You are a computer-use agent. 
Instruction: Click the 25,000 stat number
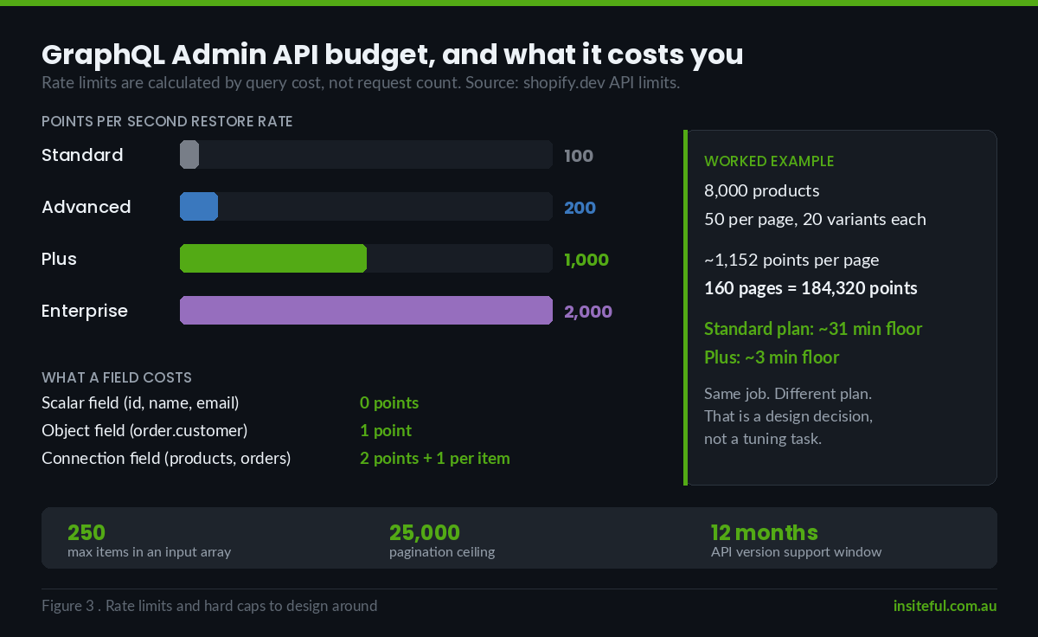click(x=425, y=532)
